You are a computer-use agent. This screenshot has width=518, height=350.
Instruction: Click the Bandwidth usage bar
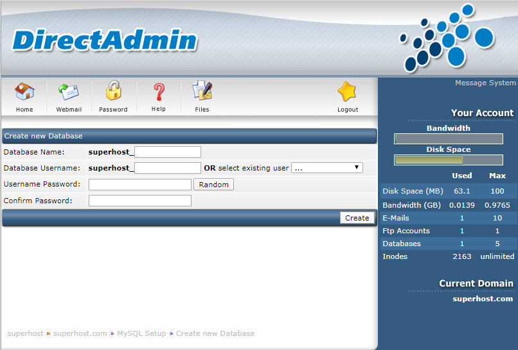pos(448,139)
